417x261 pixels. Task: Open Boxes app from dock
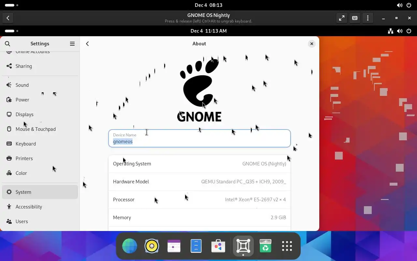(x=243, y=246)
